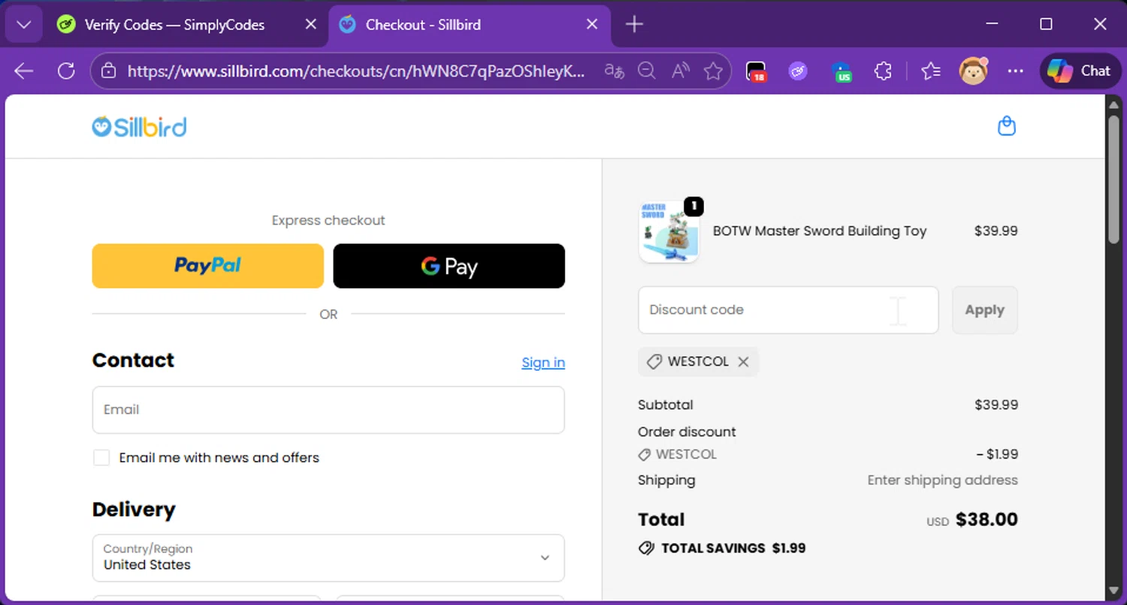Click the Apply discount button
The width and height of the screenshot is (1127, 605).
(985, 310)
